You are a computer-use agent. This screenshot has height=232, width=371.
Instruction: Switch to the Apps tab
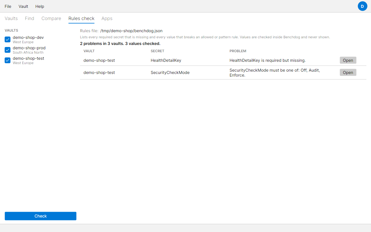(107, 18)
